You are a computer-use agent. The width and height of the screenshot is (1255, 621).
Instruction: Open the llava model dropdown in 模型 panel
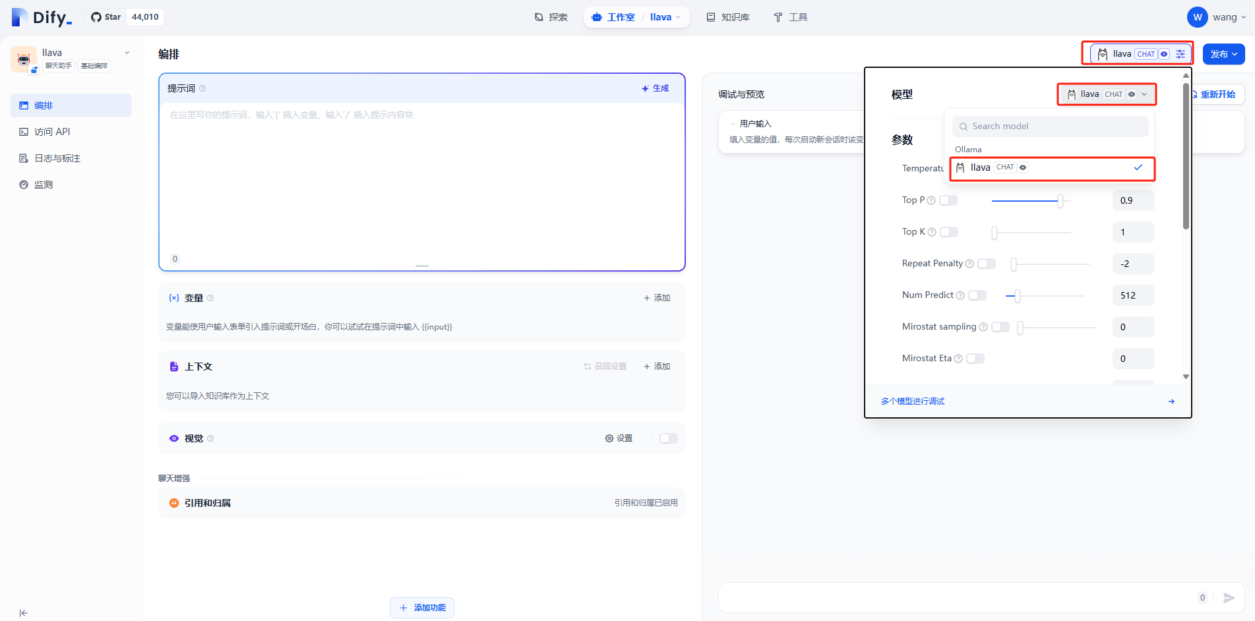tap(1107, 94)
